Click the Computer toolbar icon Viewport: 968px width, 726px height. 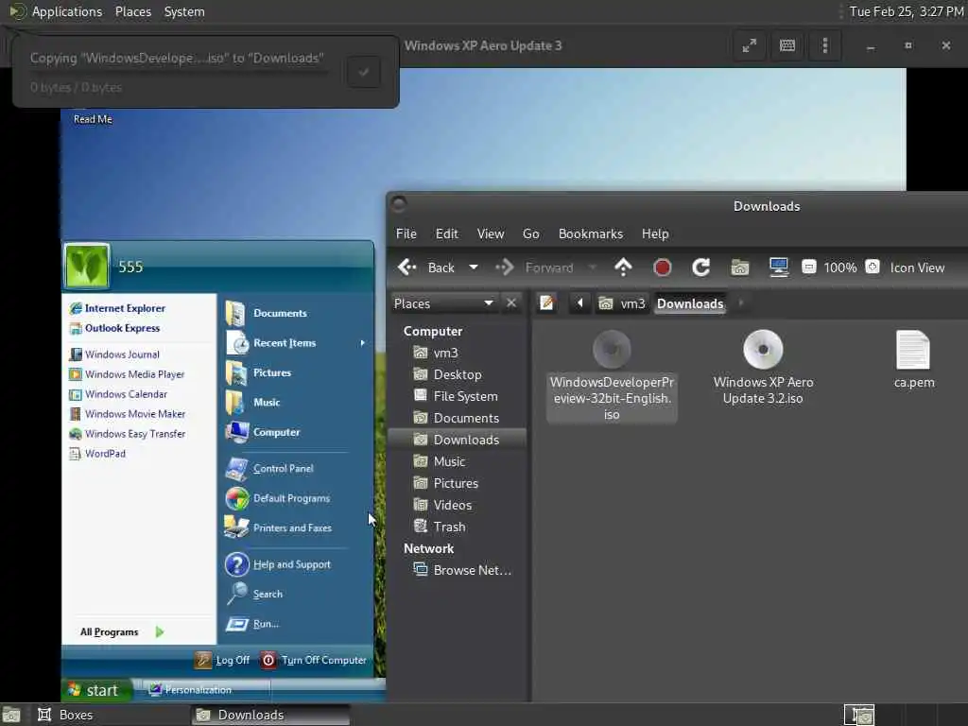coord(779,268)
